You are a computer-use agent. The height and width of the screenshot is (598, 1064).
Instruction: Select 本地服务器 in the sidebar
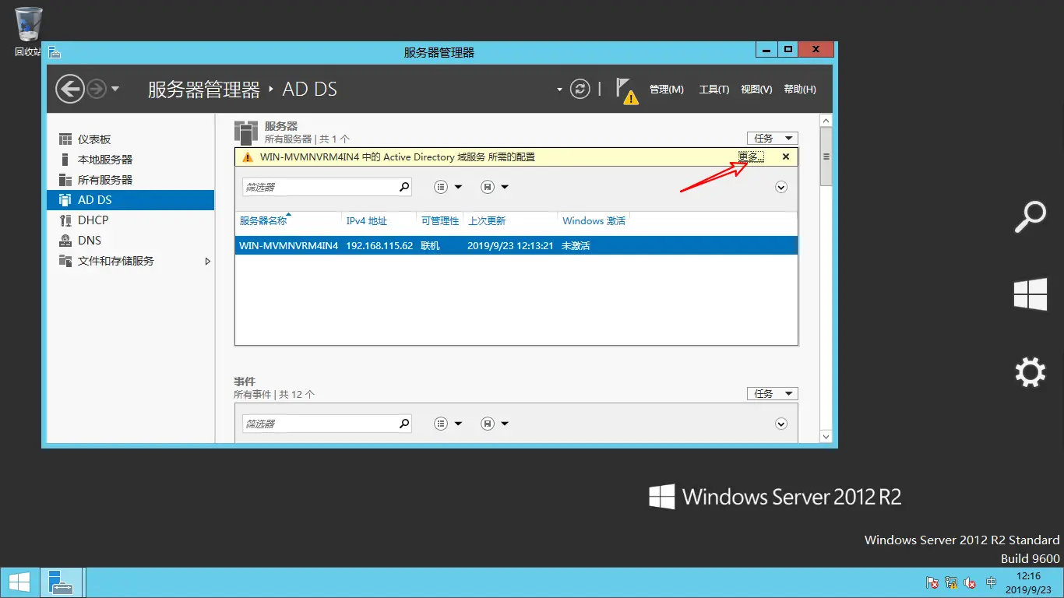[130, 160]
